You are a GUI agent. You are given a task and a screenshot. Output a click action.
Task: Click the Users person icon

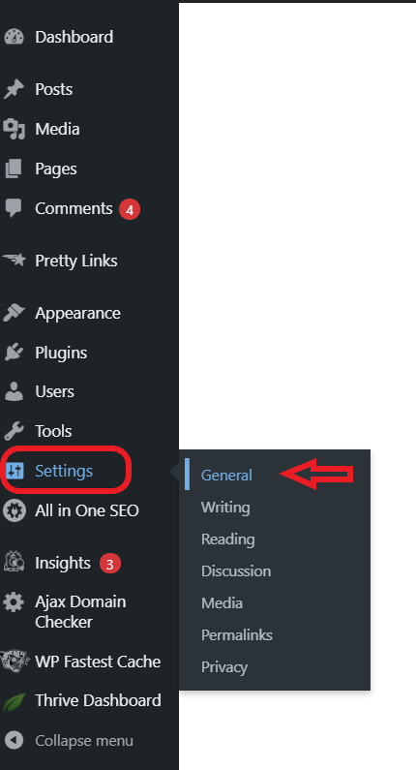coord(14,392)
